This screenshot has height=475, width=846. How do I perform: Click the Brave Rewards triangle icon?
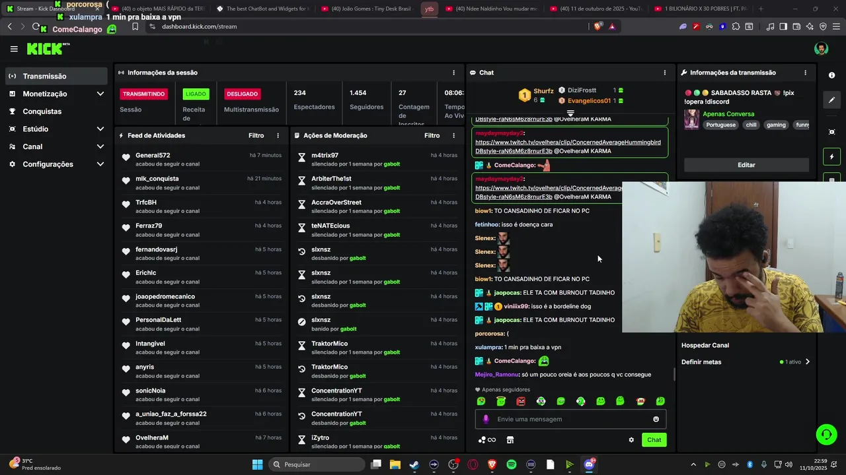tap(612, 26)
